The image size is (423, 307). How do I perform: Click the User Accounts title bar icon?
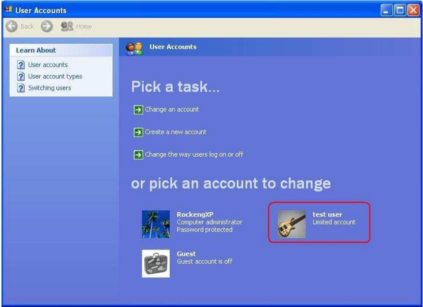(x=9, y=10)
